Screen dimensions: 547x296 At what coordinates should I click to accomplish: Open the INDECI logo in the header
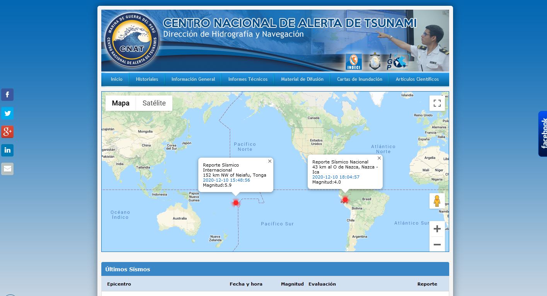[353, 62]
